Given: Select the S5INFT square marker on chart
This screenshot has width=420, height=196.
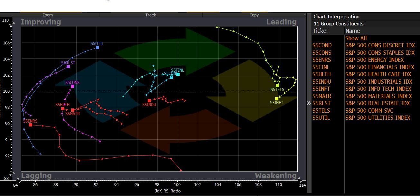Looking at the screenshot, I should click(x=277, y=99).
